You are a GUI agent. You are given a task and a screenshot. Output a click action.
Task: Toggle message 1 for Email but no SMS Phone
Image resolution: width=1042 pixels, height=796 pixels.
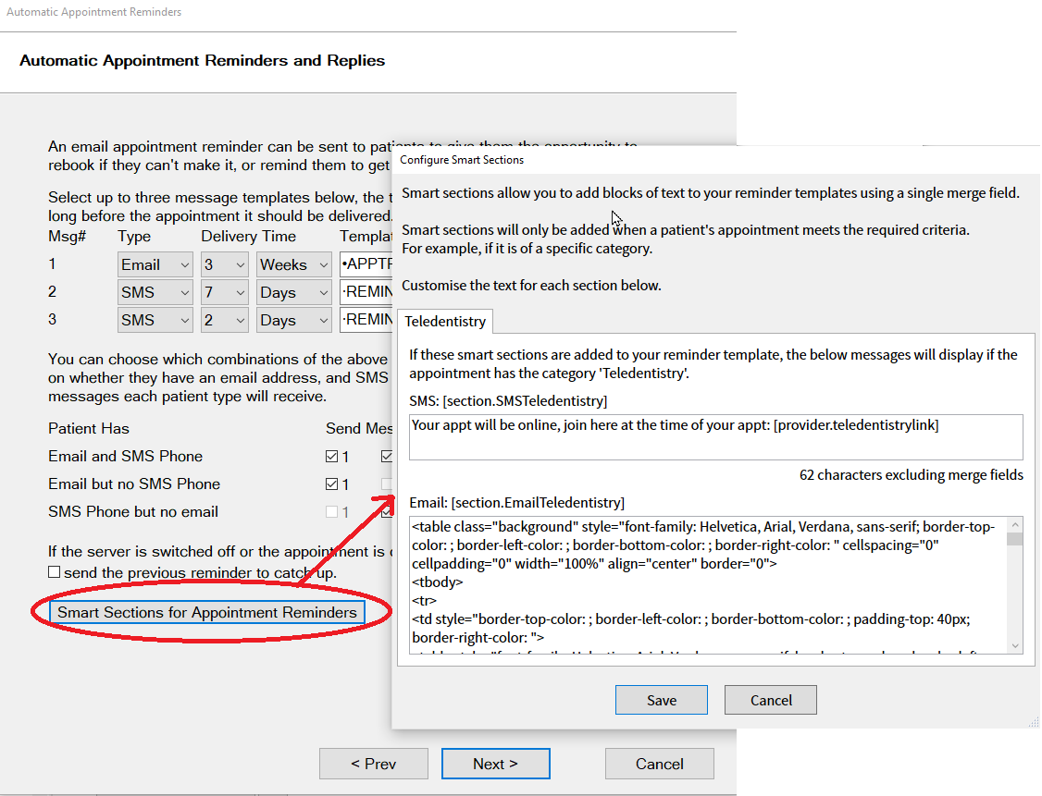click(332, 484)
